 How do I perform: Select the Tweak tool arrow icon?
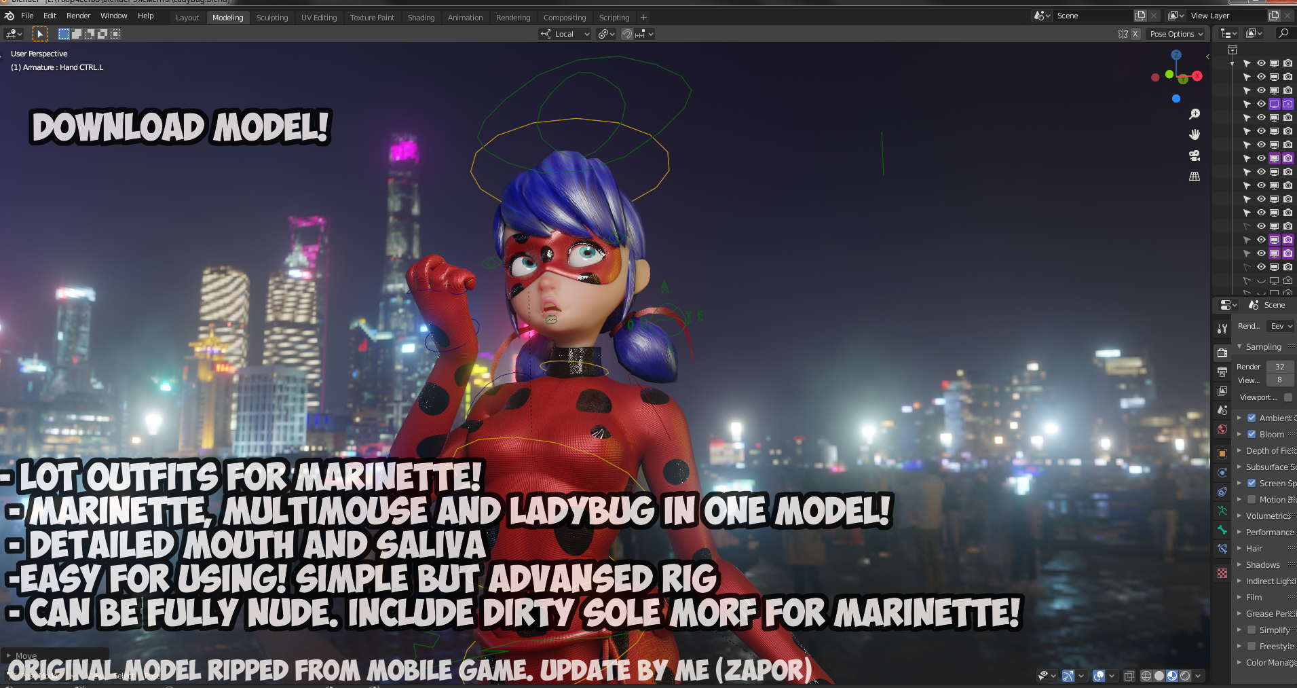(x=40, y=34)
